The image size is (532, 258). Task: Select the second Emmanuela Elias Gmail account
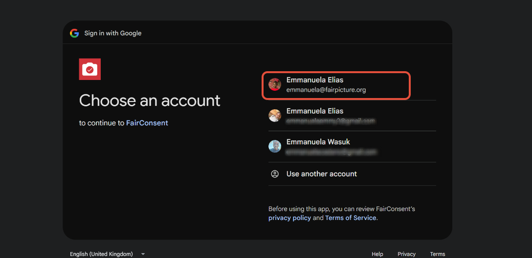352,116
